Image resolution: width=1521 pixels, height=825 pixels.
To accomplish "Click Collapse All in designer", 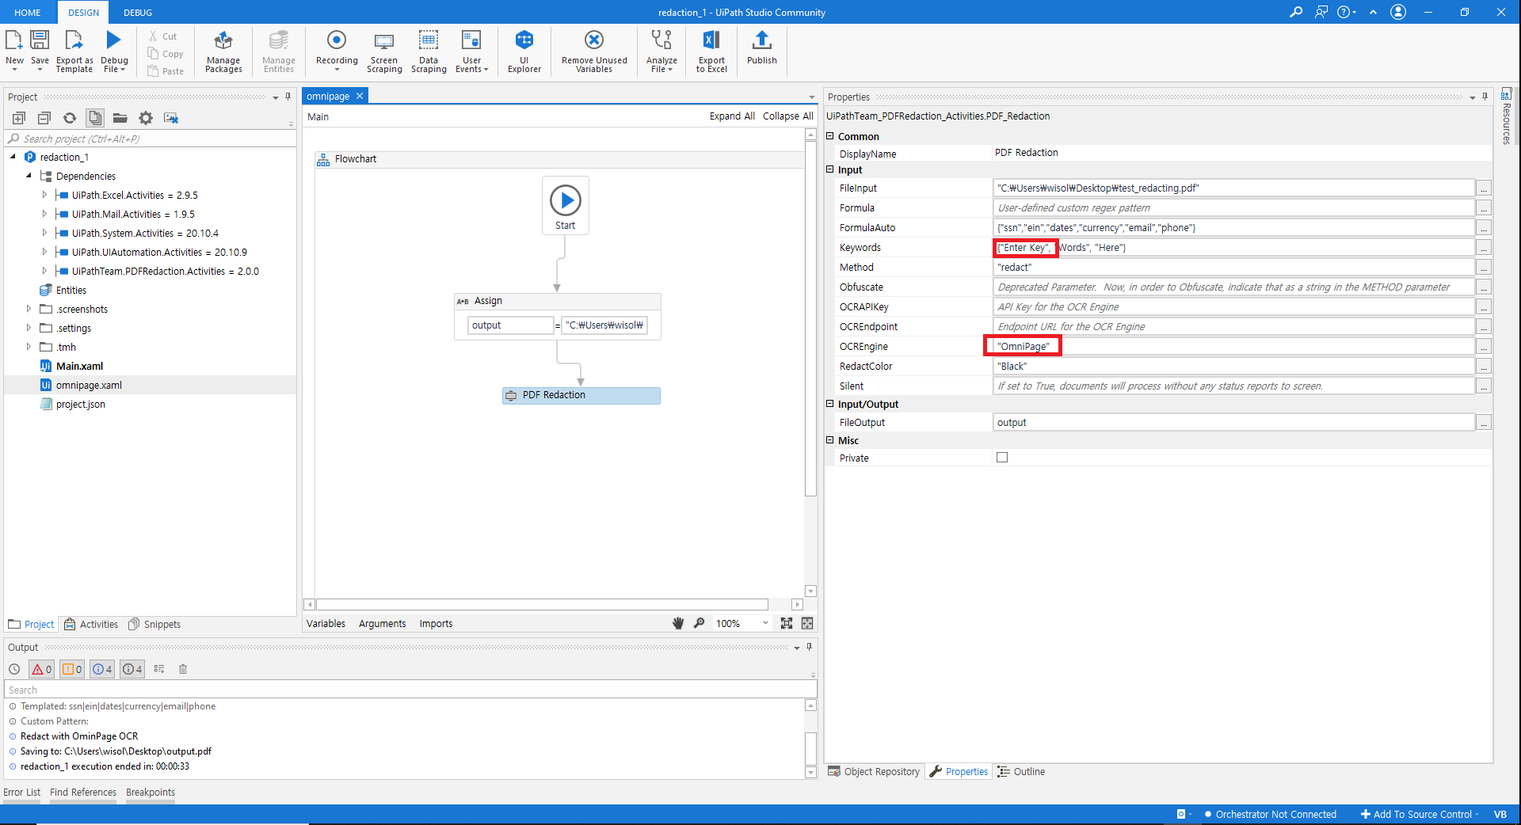I will pyautogui.click(x=788, y=116).
